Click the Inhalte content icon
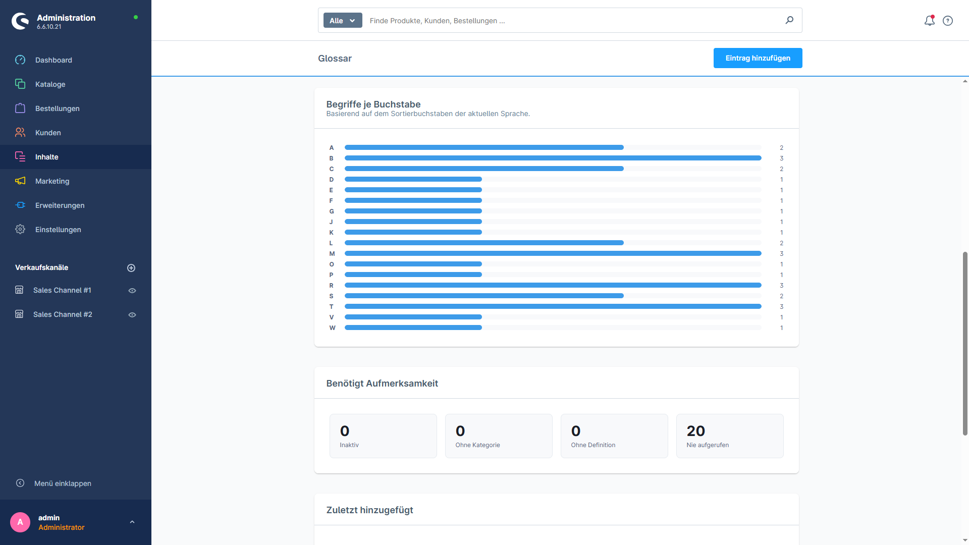Screen dimensions: 969x545 coord(20,157)
